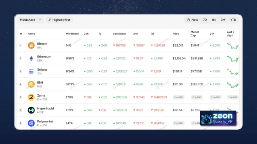
Task: Click the Bitcoin coin icon
Action: coord(31,45)
